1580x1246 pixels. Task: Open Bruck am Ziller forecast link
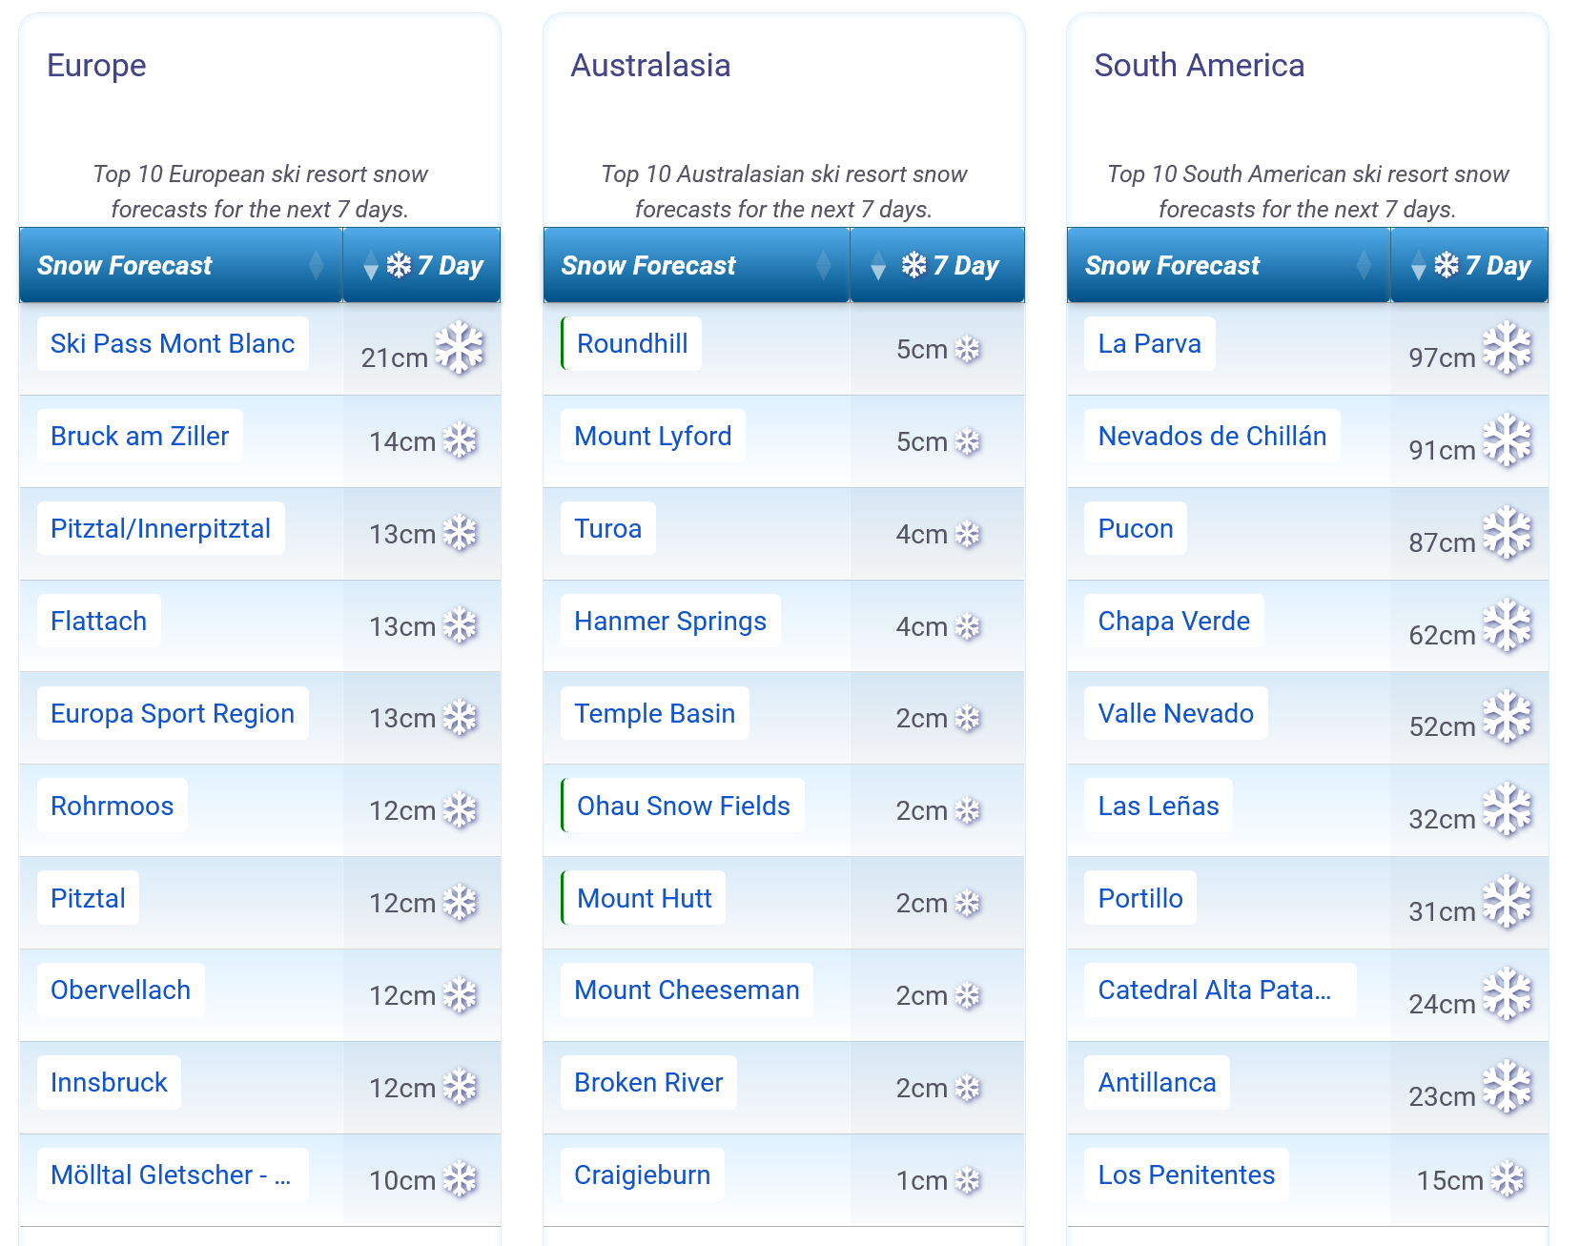coord(140,436)
